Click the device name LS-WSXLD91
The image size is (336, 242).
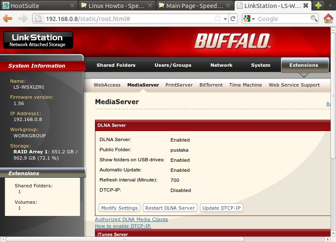(x=29, y=87)
